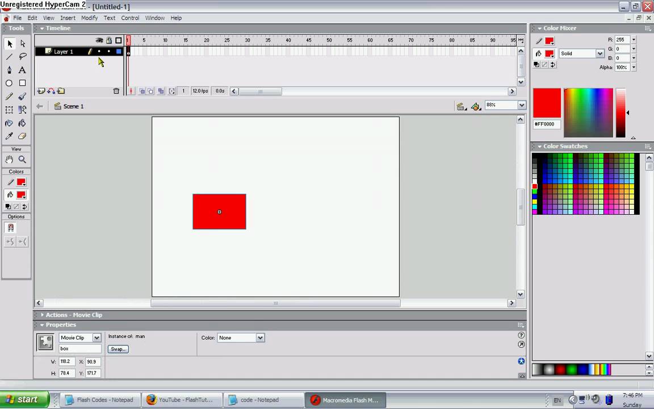
Task: Click the Straighten option button
Action: (x=23, y=241)
